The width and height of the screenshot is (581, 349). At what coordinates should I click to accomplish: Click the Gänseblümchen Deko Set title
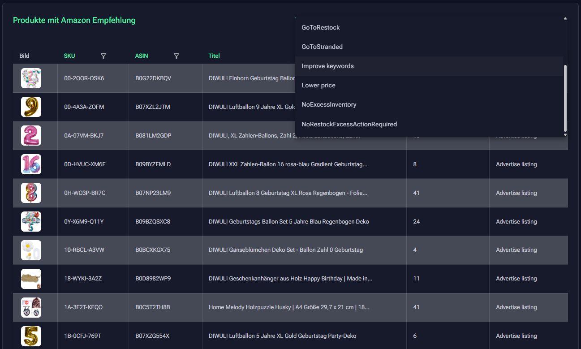(285, 250)
